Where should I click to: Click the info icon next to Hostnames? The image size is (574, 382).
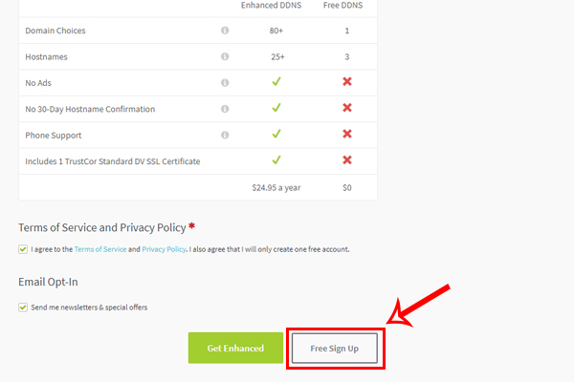click(225, 56)
